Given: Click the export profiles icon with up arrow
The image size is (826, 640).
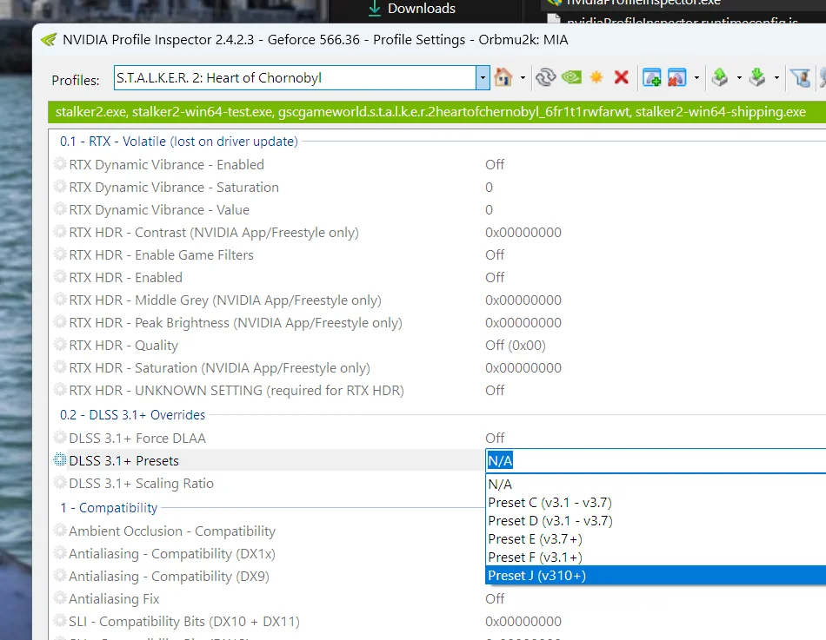Looking at the screenshot, I should [720, 78].
